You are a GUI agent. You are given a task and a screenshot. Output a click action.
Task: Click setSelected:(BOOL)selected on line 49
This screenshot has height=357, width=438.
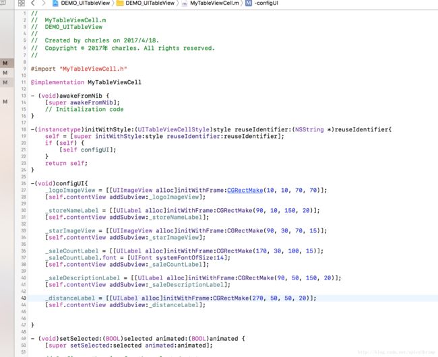[106, 339]
